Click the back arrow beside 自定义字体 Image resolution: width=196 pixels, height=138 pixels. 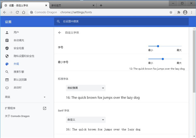click(x=59, y=33)
